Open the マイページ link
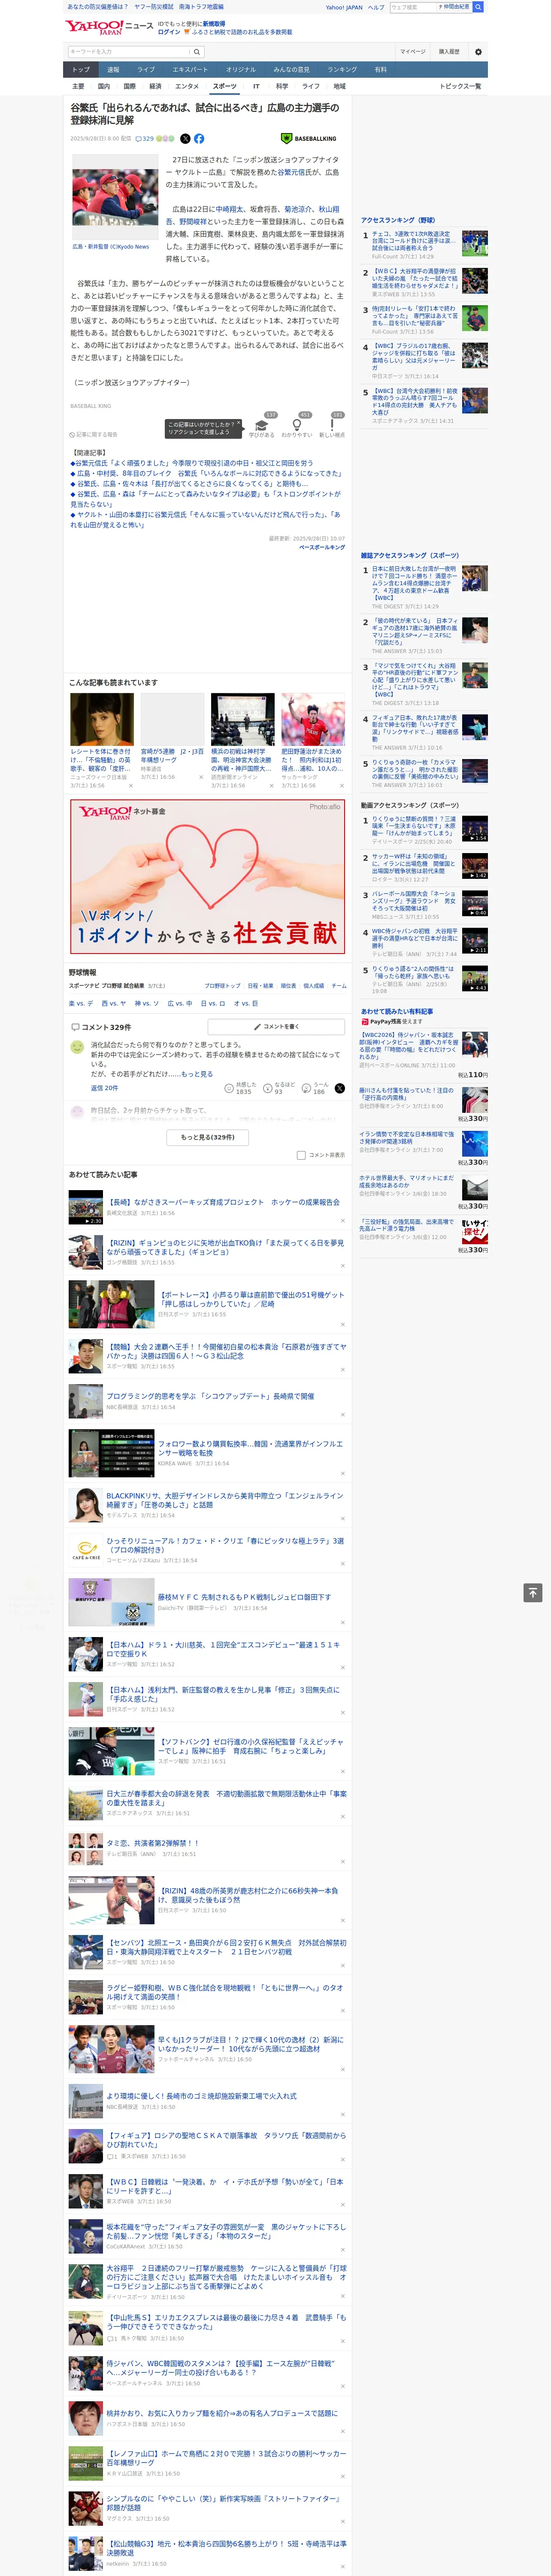The height and width of the screenshot is (2576, 551). [x=412, y=52]
